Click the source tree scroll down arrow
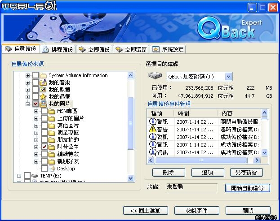The image size is (280, 221). (131, 178)
